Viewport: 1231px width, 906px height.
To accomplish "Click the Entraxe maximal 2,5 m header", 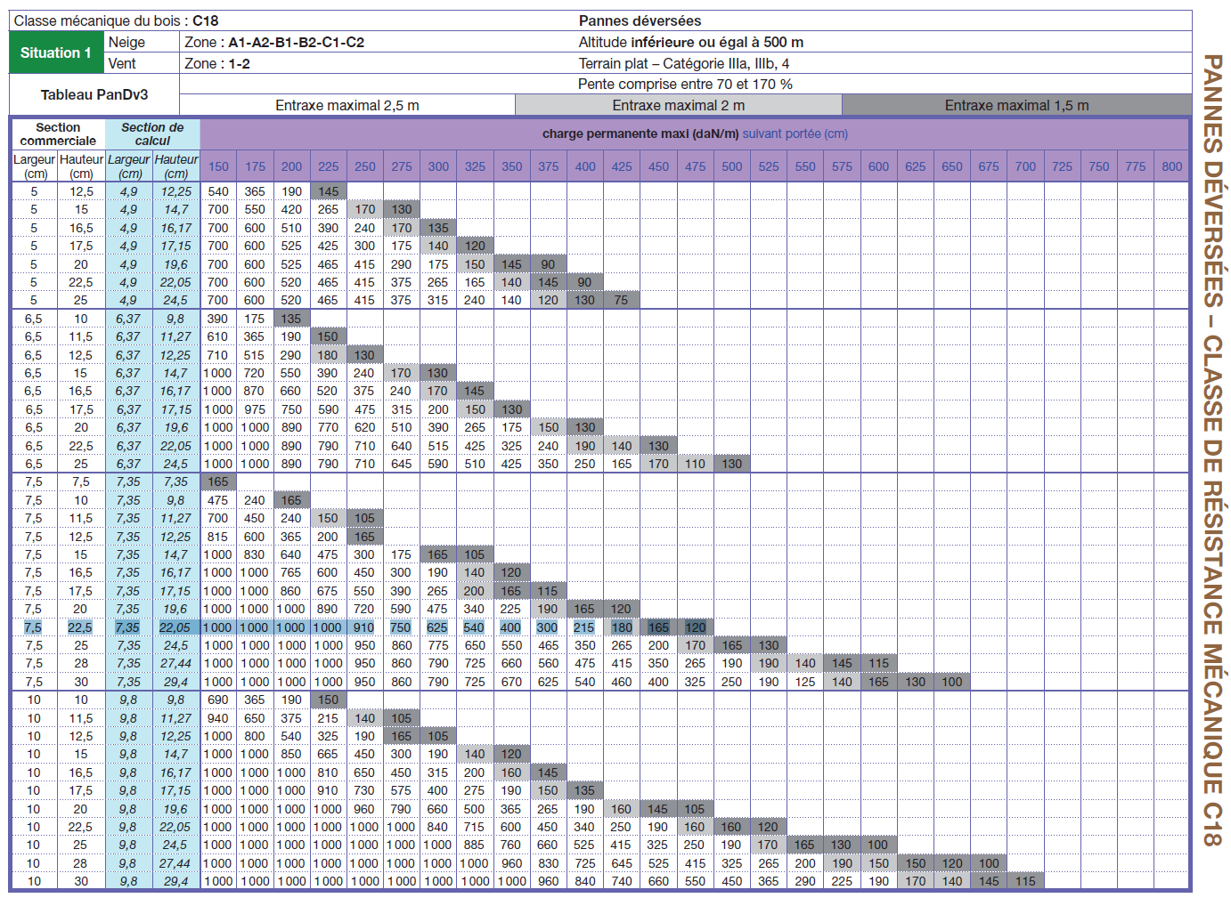I will point(346,105).
